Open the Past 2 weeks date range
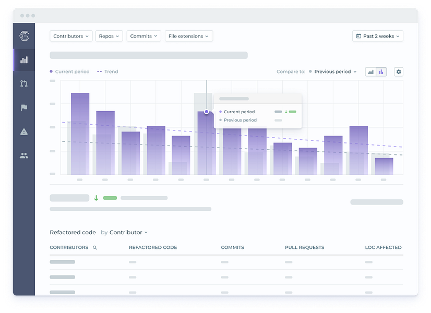431x313 pixels. pos(378,36)
